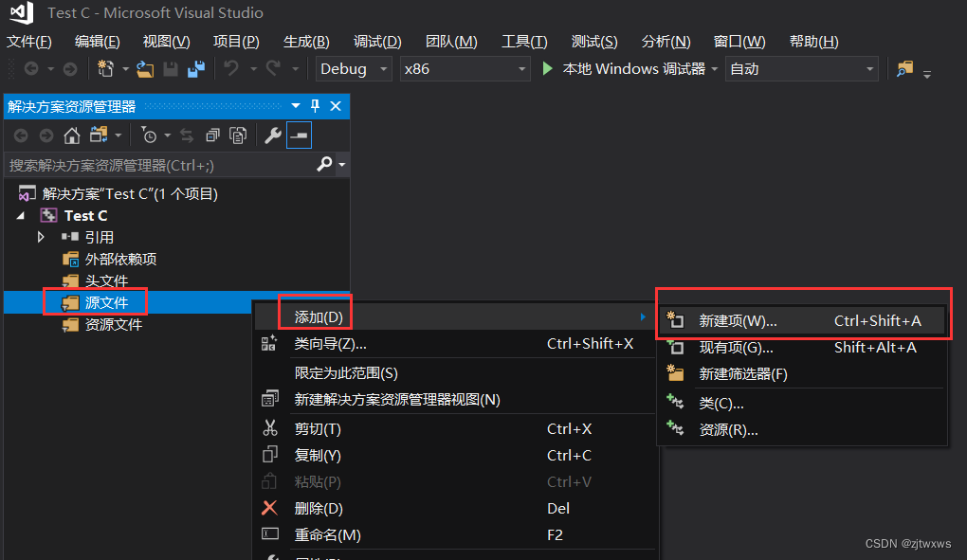Open the x86 platform dropdown
This screenshot has height=560, width=967.
tap(465, 69)
